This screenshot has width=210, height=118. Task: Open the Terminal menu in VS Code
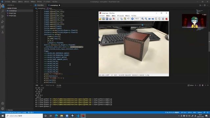point(47,2)
